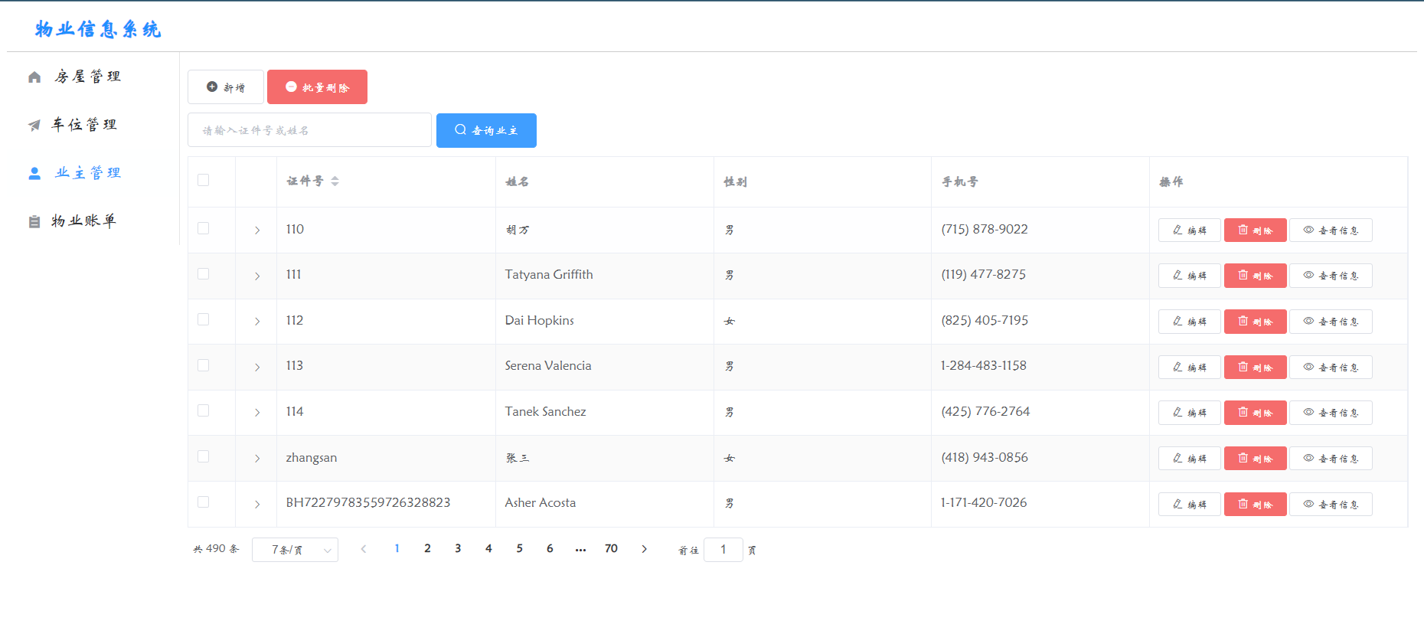1424x634 pixels.
Task: Click the pagination ellipsis to jump forward
Action: point(580,549)
